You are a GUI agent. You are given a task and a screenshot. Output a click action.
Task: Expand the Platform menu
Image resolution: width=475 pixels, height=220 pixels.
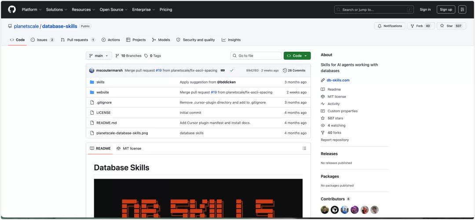tap(32, 10)
